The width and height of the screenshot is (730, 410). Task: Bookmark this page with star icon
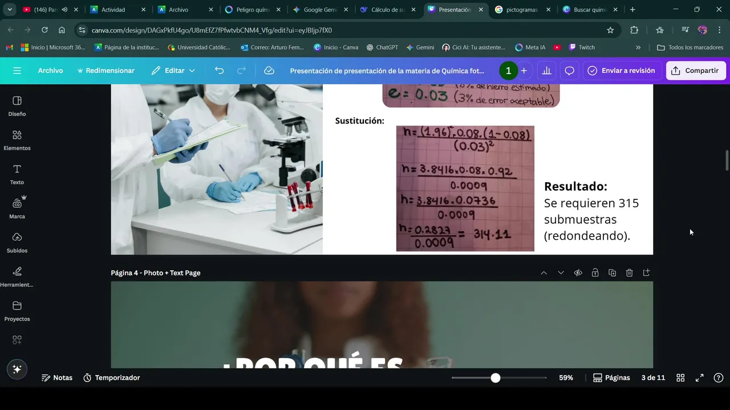(610, 30)
